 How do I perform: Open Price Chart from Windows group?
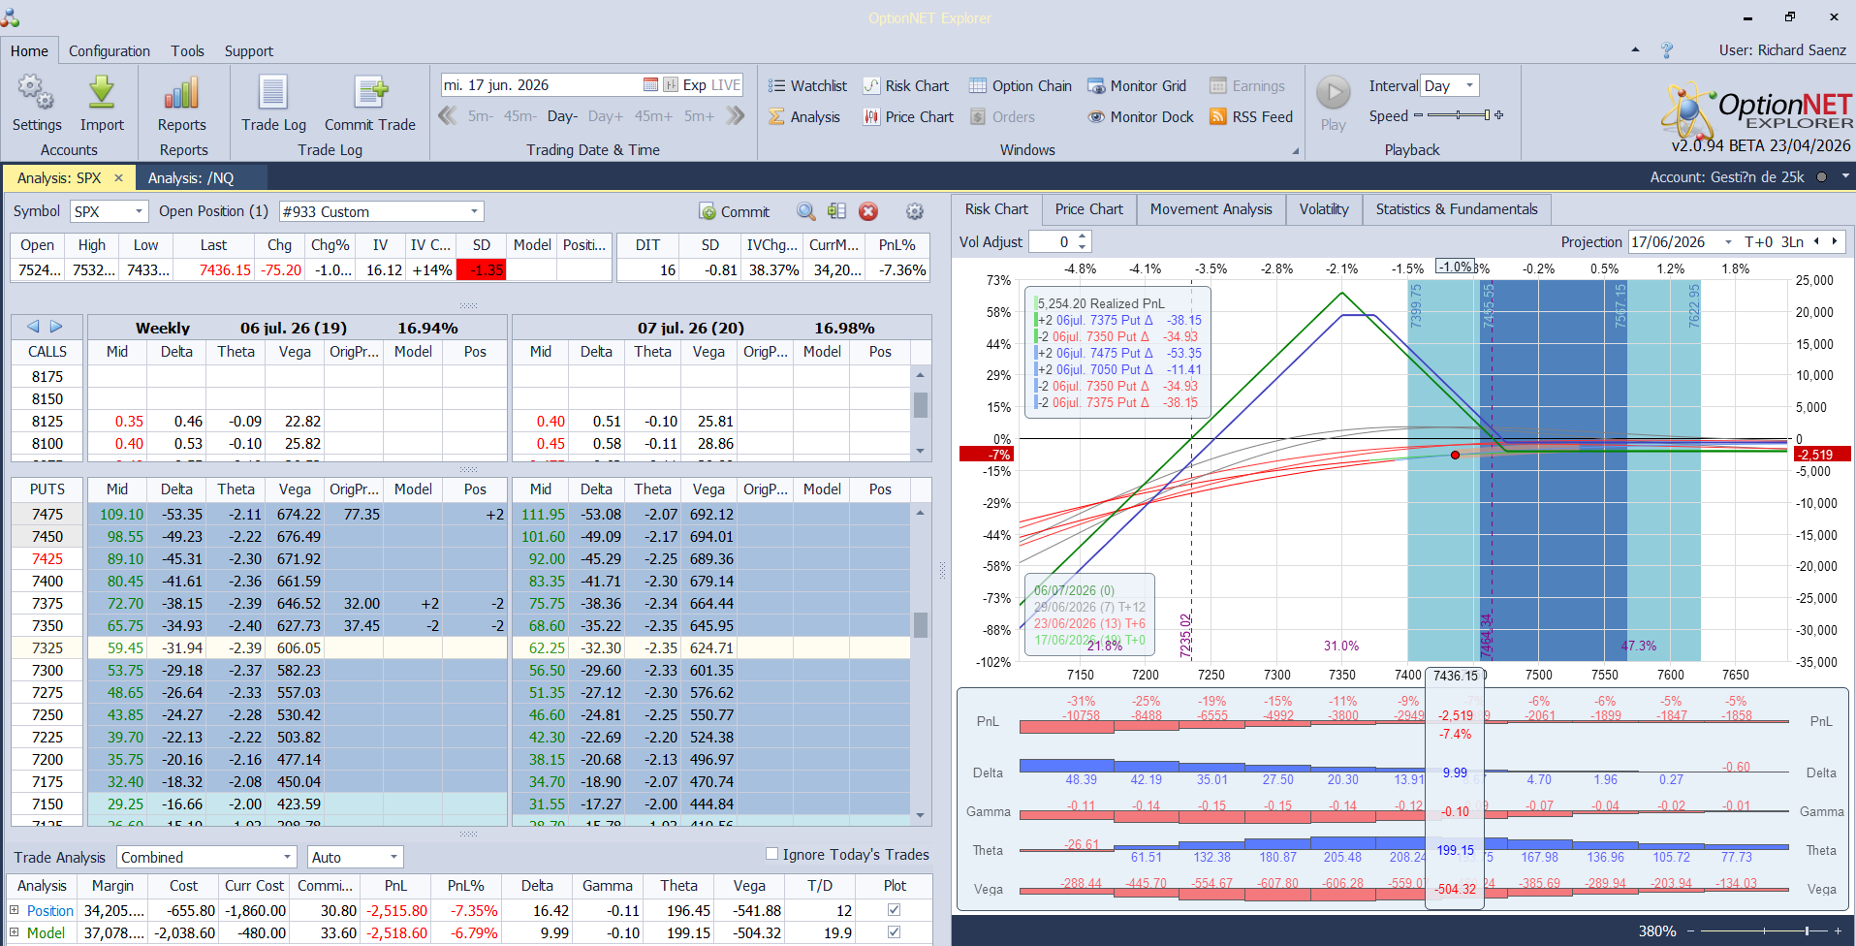pyautogui.click(x=908, y=117)
